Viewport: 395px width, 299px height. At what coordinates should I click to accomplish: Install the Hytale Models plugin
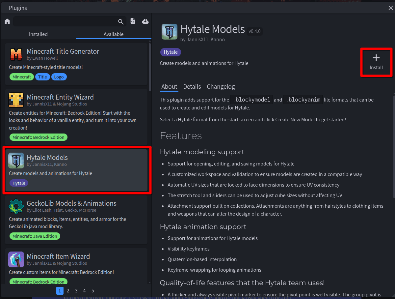pos(376,62)
